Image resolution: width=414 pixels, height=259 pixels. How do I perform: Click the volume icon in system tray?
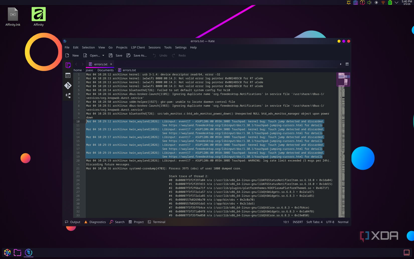coord(369,3)
